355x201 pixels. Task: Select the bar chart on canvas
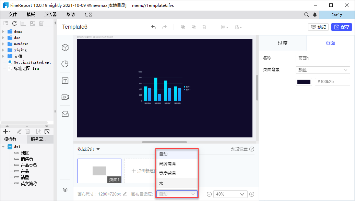click(164, 88)
